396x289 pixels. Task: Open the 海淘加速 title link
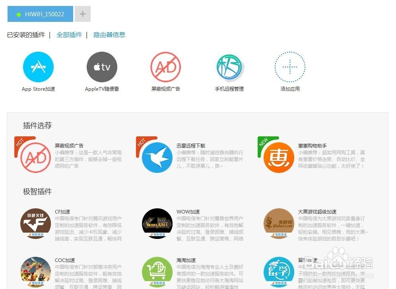pyautogui.click(x=186, y=260)
